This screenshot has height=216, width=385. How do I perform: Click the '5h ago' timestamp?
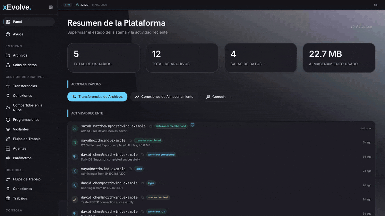tap(367, 143)
